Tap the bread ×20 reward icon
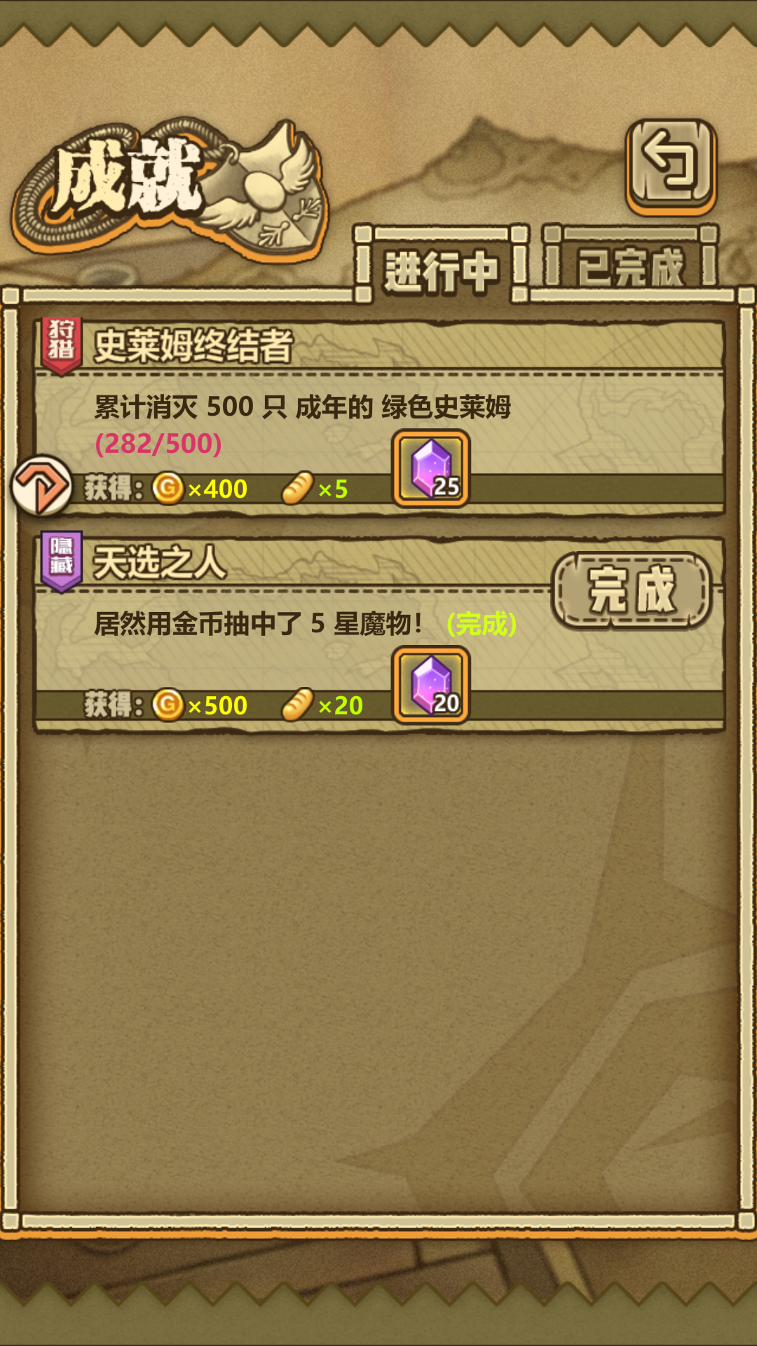757x1346 pixels. pos(297,705)
